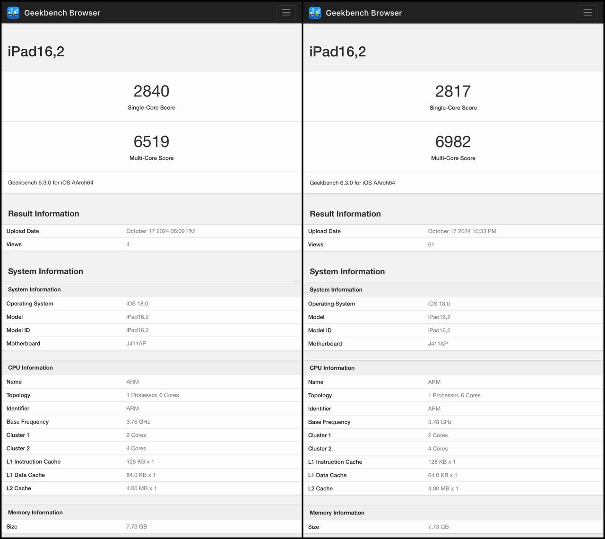Click the Geekbench logo icon in left panel
The width and height of the screenshot is (605, 539).
[x=13, y=13]
